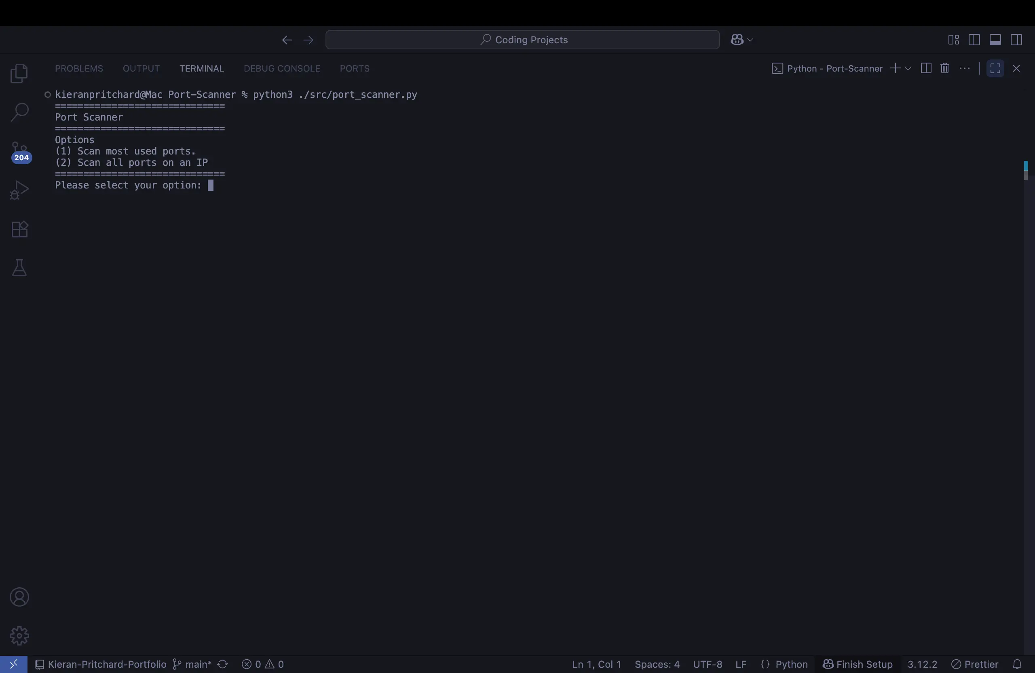Toggle the secondary side bar visibility
This screenshot has width=1035, height=673.
click(x=1017, y=40)
